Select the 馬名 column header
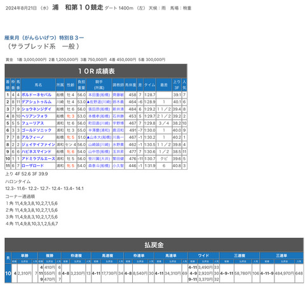This screenshot has width=305, height=288. pyautogui.click(x=38, y=85)
